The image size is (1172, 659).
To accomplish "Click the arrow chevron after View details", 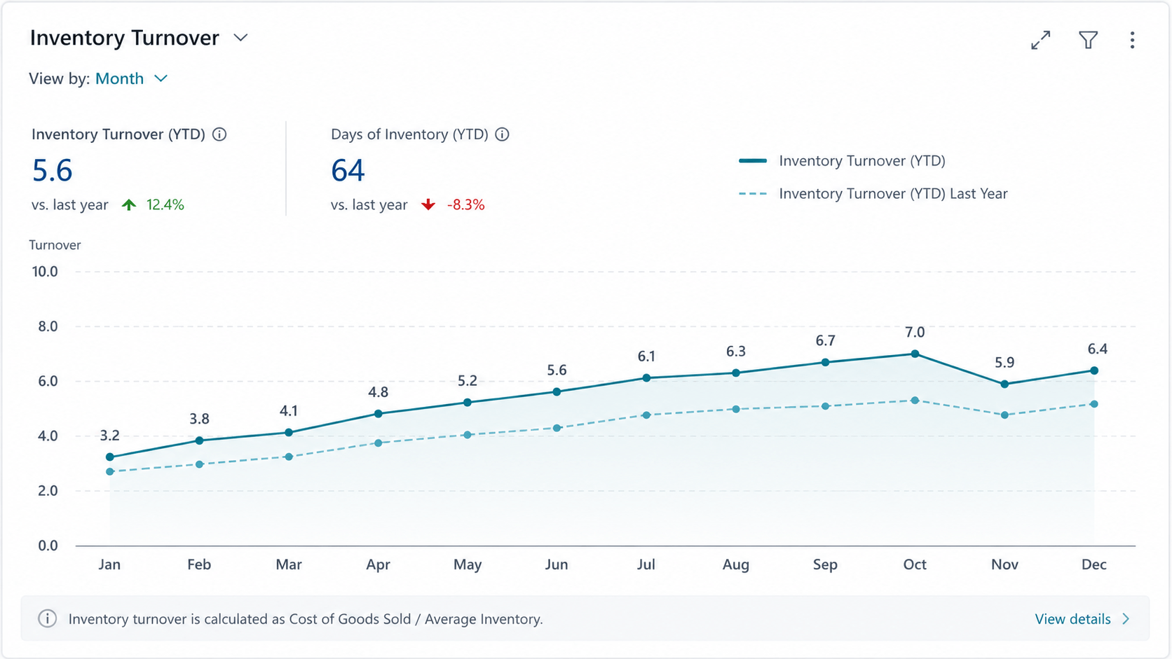I will click(1126, 619).
